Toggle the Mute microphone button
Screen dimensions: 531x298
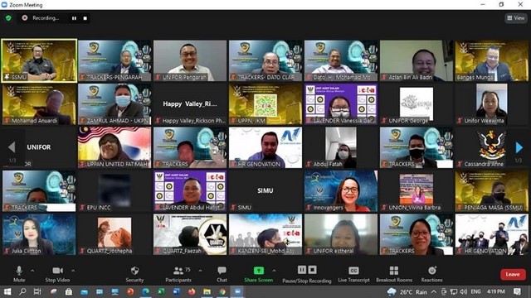tap(19, 274)
